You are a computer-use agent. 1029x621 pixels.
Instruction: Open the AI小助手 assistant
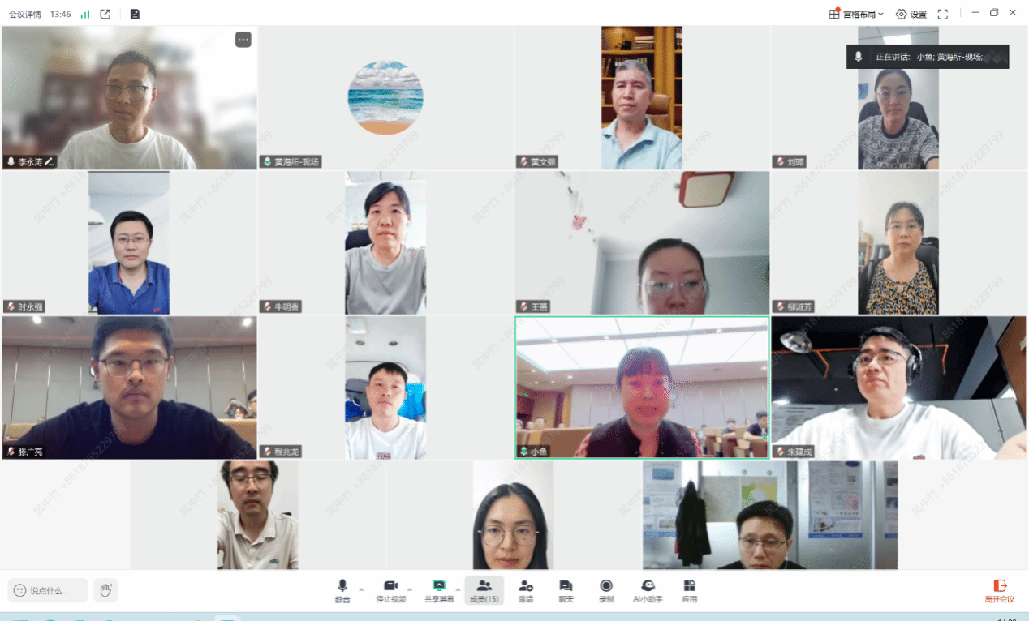point(648,590)
